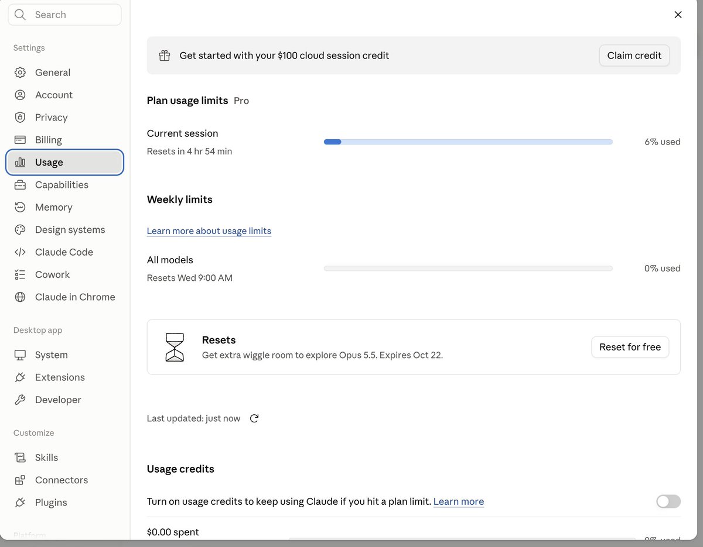703x547 pixels.
Task: Open General settings
Action: tap(64, 73)
